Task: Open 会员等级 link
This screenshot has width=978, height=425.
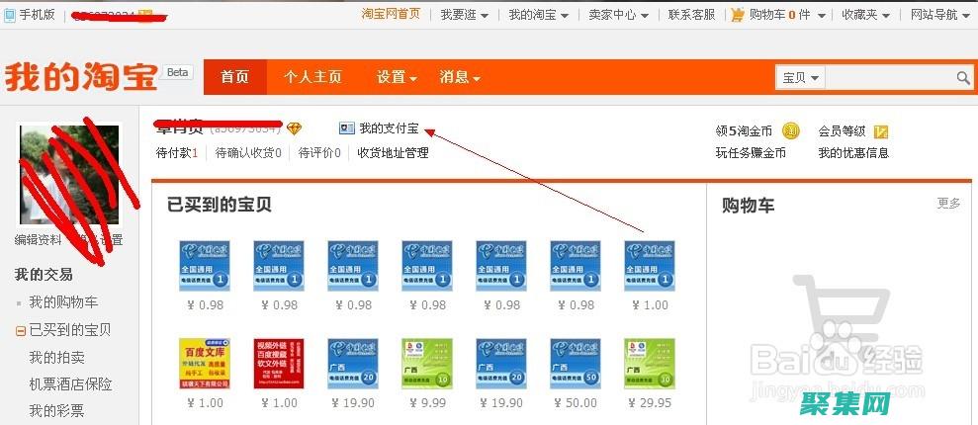Action: (842, 131)
